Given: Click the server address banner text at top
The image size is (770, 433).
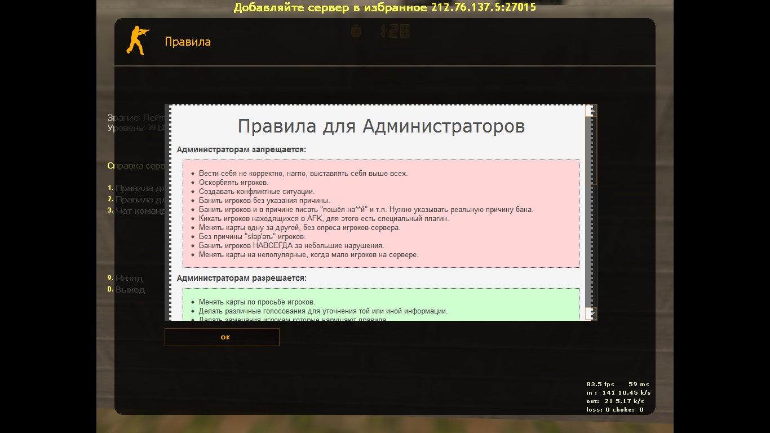Looking at the screenshot, I should point(385,7).
